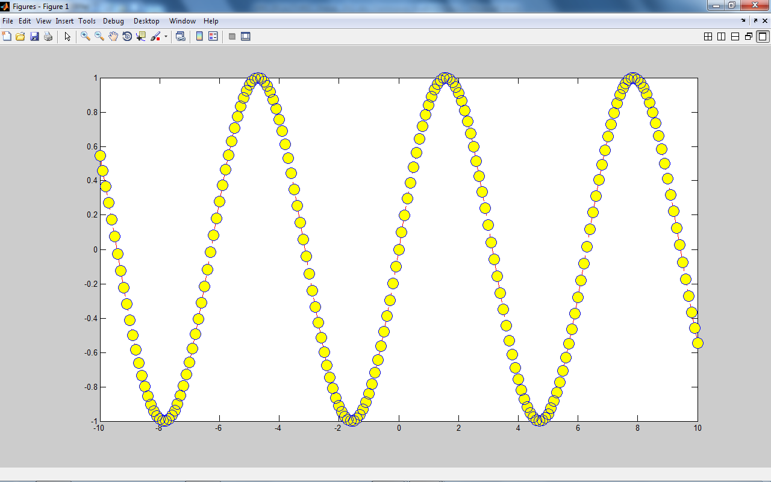Restore down the Figures window
Image resolution: width=771 pixels, height=482 pixels.
coord(731,5)
